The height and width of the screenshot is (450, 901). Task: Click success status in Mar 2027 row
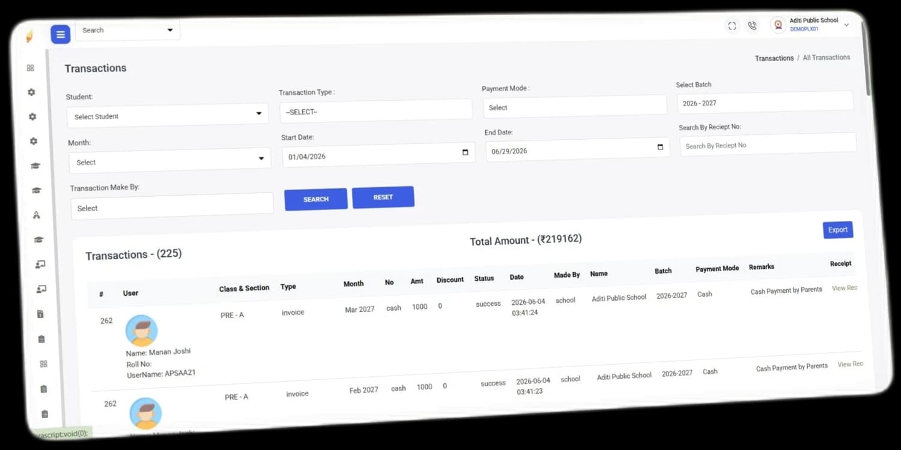click(x=488, y=304)
